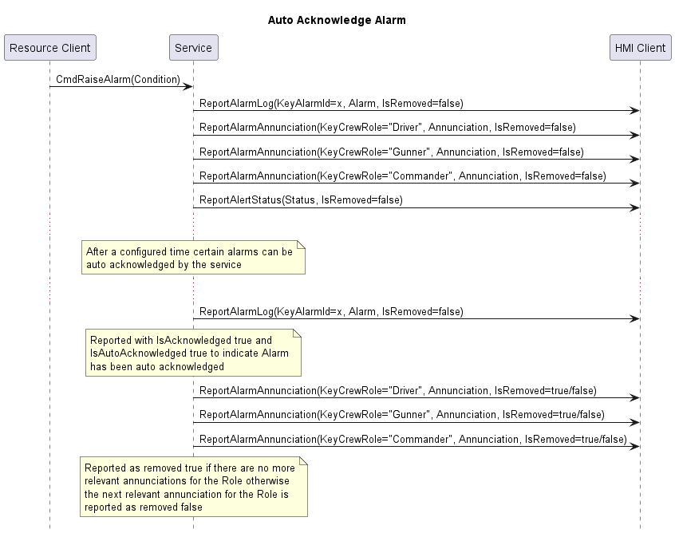Image resolution: width=675 pixels, height=533 pixels.
Task: Click Driver annunciation with IsRemoved=false
Action: 388,128
